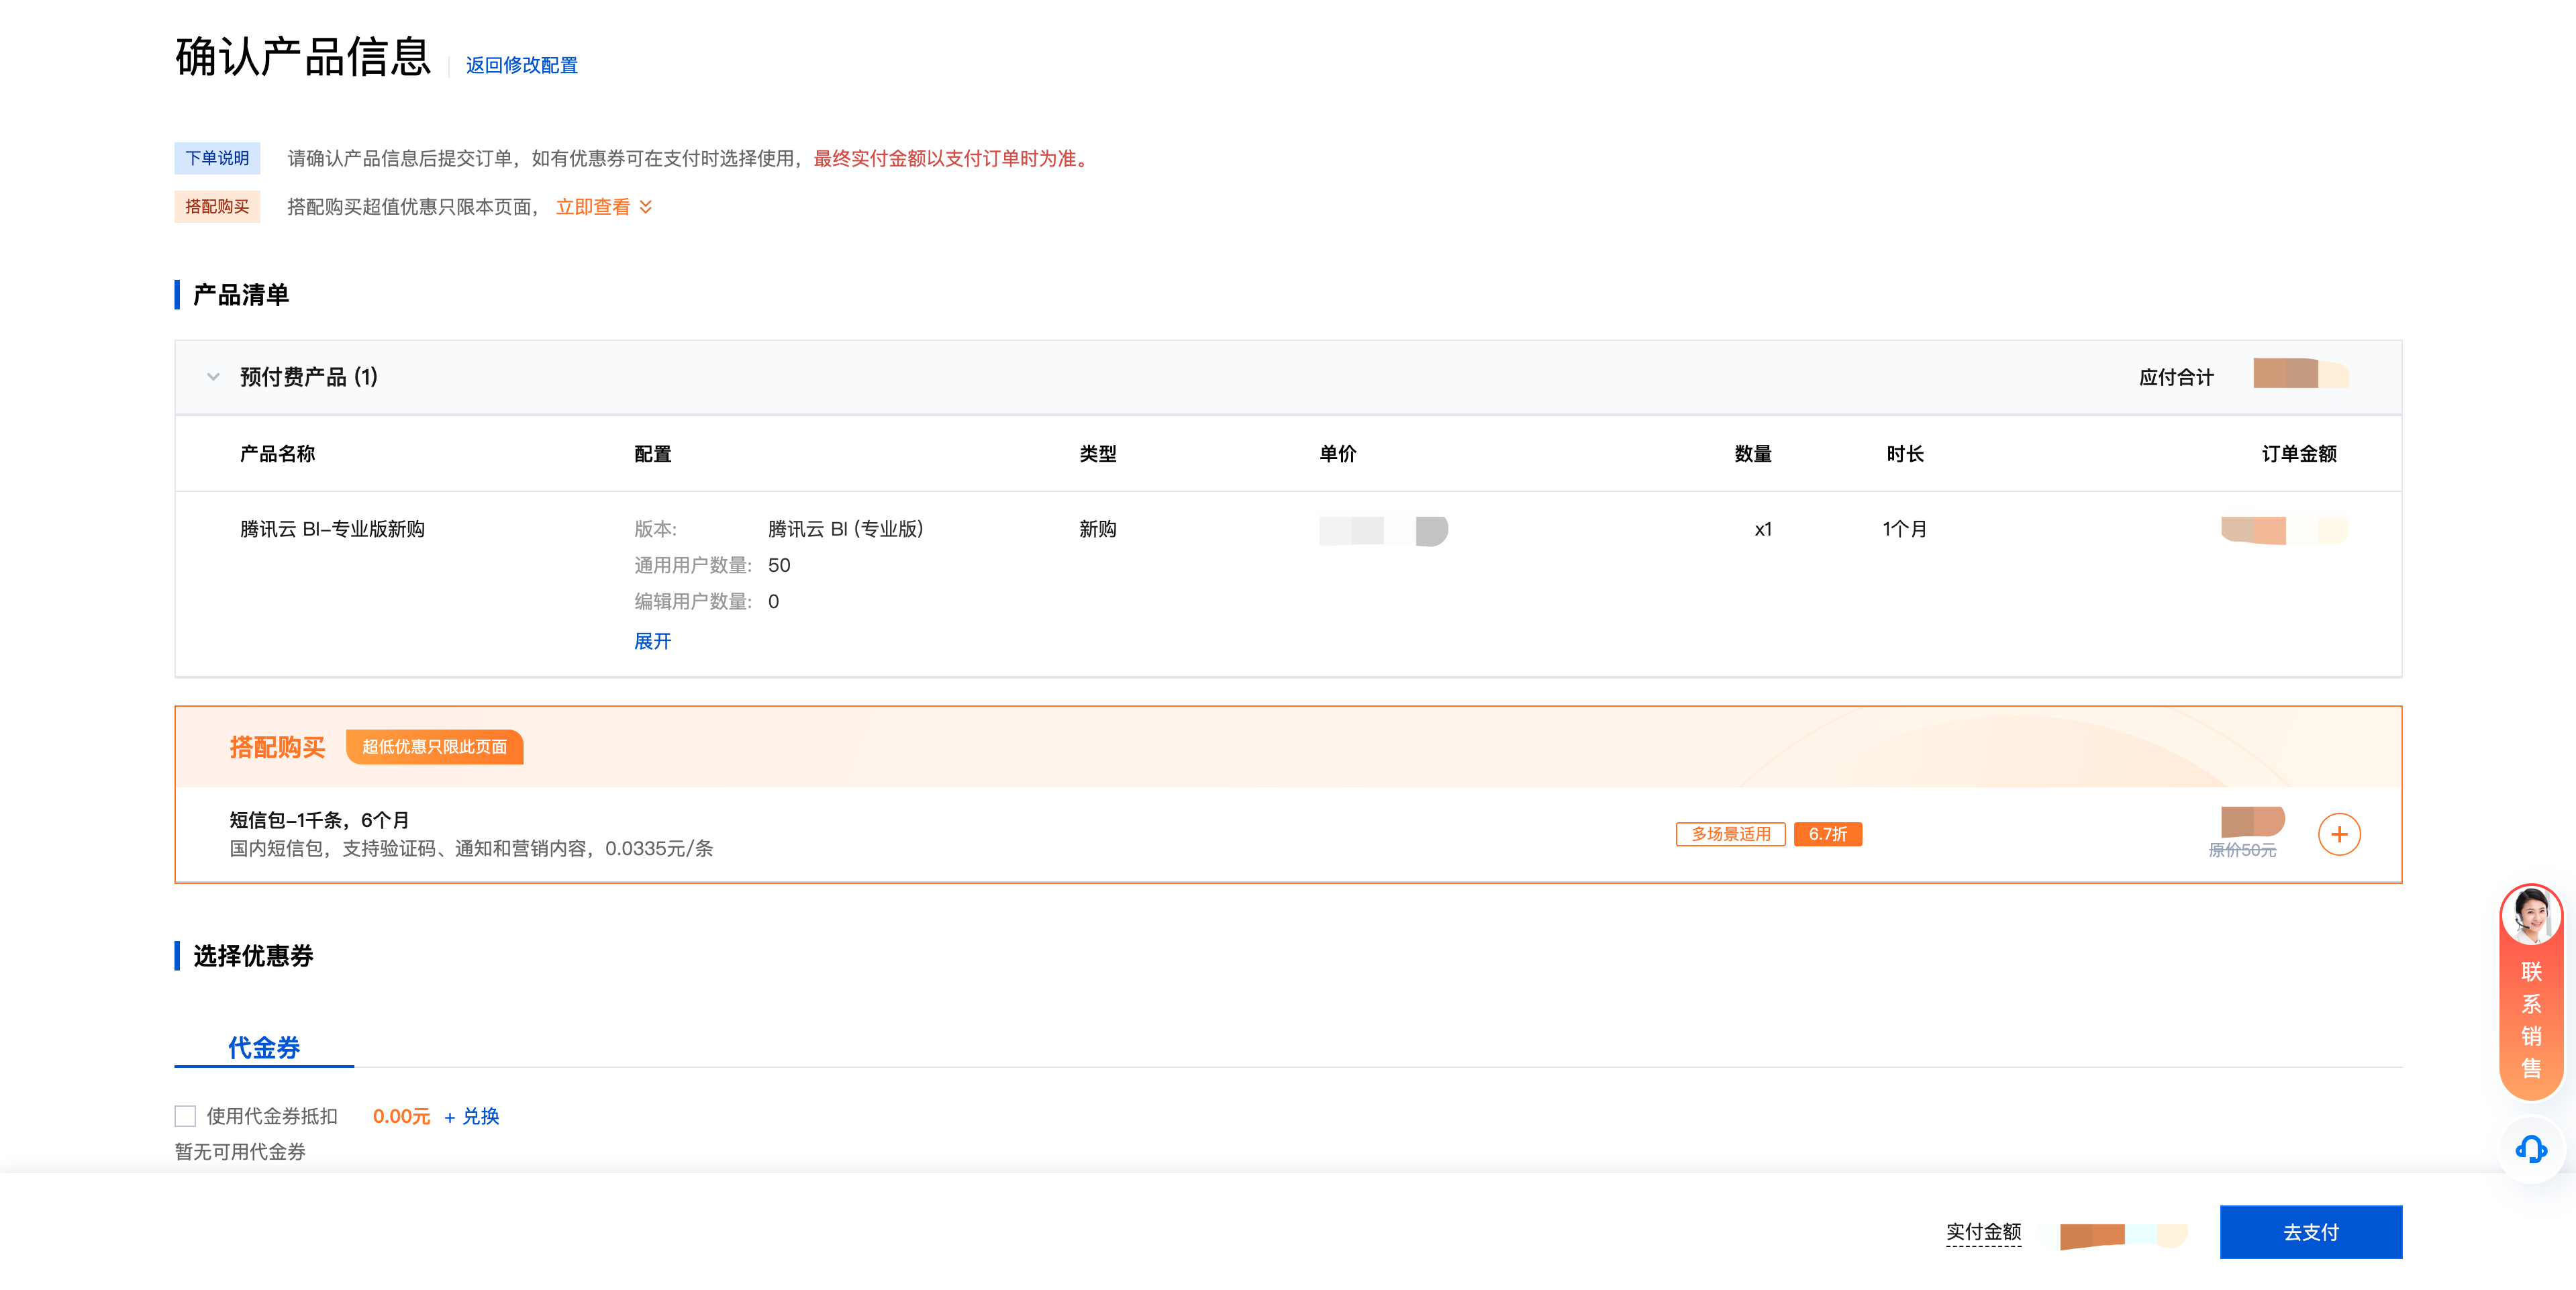Click the 下单说明 blue label
2576x1290 pixels.
click(217, 158)
